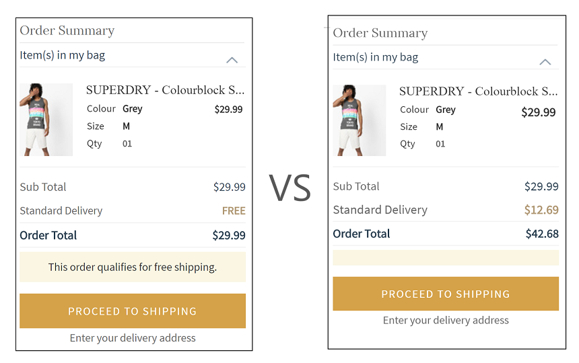Click the empty cream banner above shipping button
This screenshot has height=363, width=579.
446,257
